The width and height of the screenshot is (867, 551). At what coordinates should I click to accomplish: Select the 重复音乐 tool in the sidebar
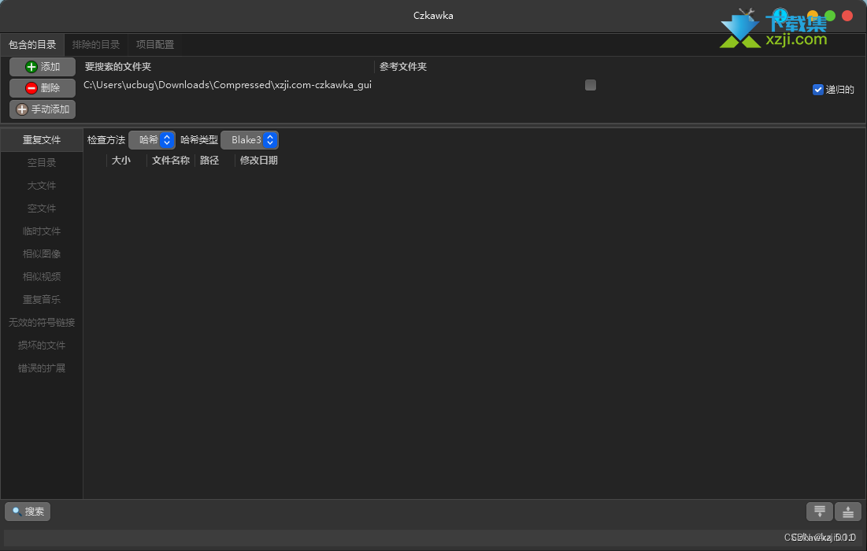point(42,300)
